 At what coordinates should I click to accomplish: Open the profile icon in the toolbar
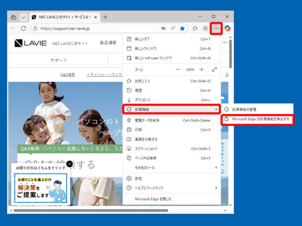[x=205, y=28]
